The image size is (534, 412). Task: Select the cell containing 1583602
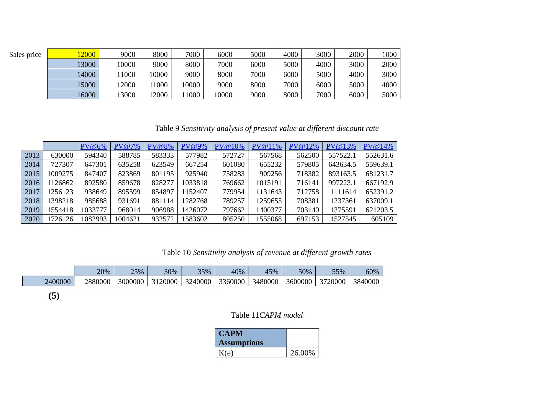point(194,219)
